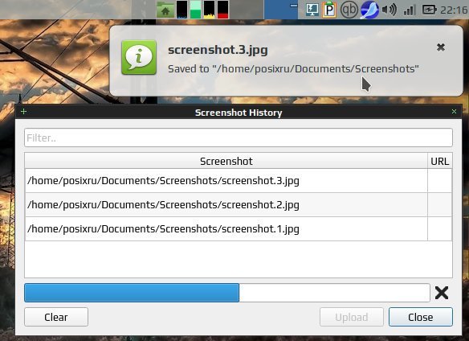Click the qBittorrent tray icon
469x341 pixels.
click(349, 10)
